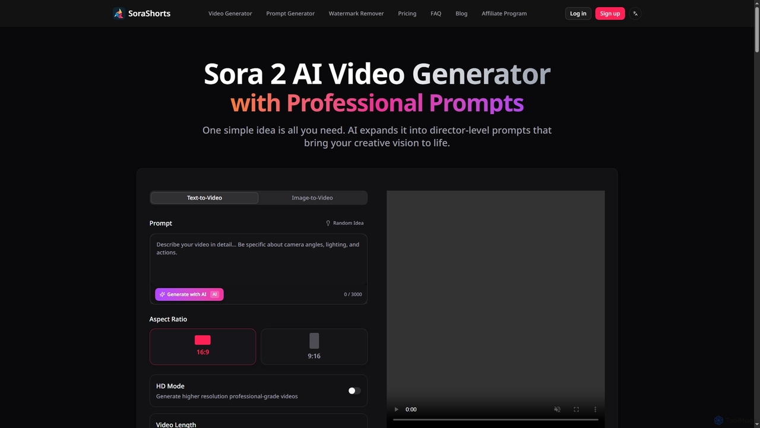Click the Random Idea link
Screen dimensions: 760x428
(x=344, y=223)
